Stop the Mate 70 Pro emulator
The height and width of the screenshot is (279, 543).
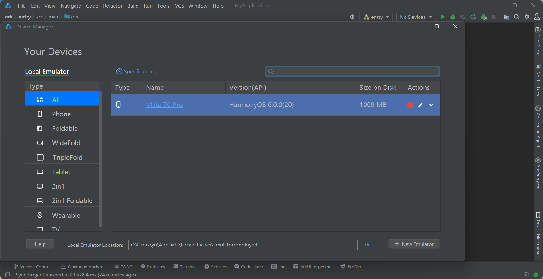click(410, 105)
